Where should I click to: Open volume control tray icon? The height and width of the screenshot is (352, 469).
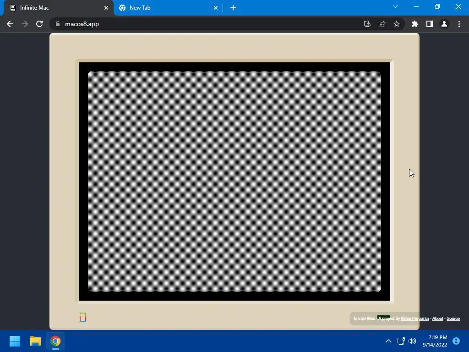click(x=412, y=341)
